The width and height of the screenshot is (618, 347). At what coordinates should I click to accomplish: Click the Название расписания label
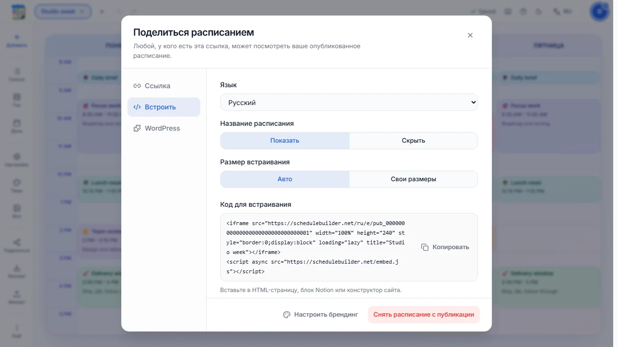[257, 123]
